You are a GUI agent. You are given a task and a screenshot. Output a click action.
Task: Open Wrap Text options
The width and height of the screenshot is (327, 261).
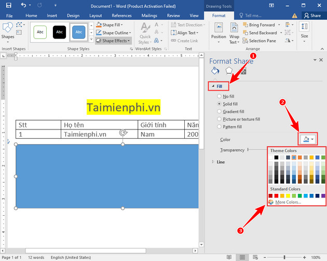click(x=234, y=33)
